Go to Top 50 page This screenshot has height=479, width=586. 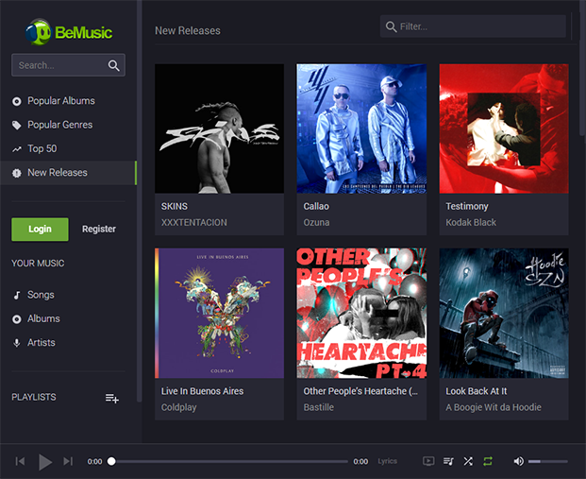[68, 149]
